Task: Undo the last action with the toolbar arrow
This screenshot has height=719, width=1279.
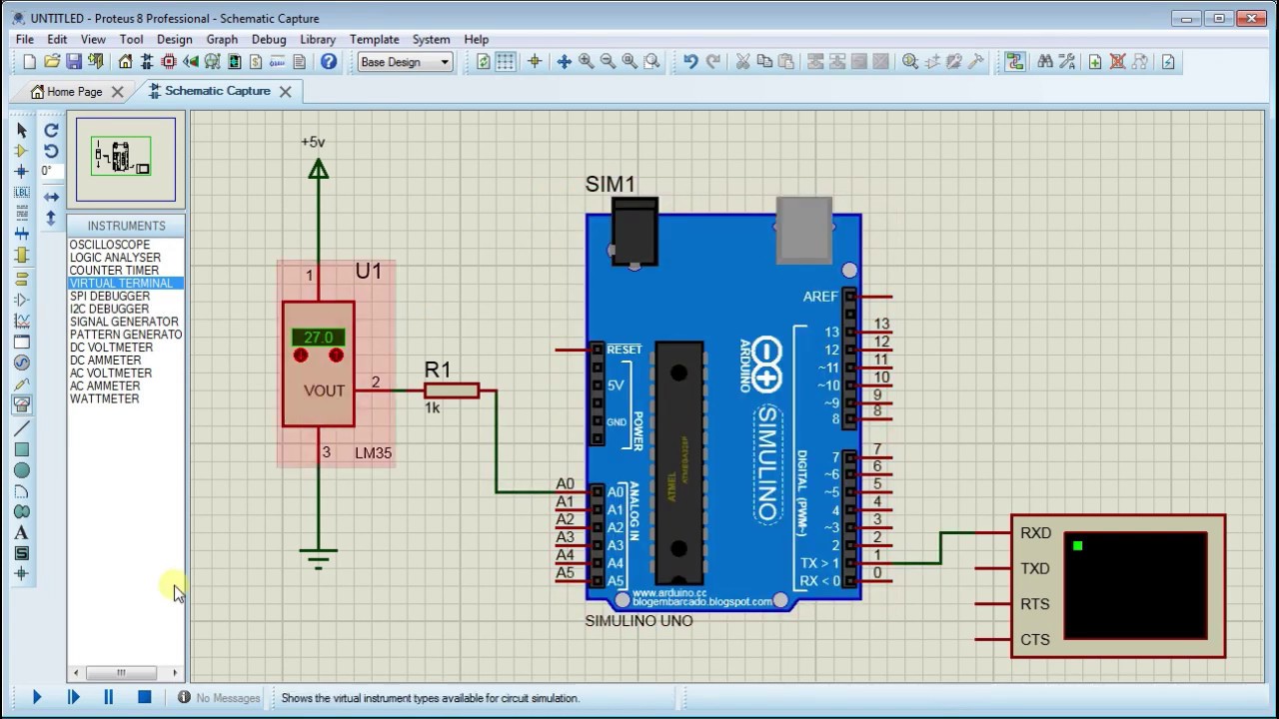Action: click(x=690, y=62)
